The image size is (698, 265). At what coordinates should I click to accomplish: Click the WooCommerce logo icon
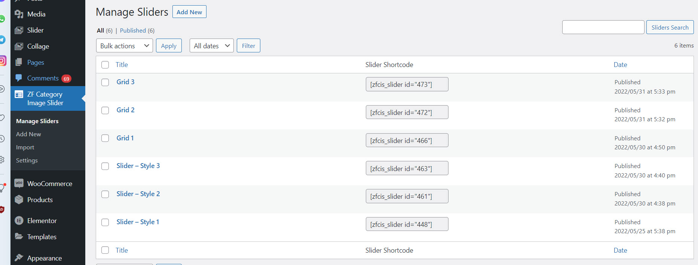coord(19,183)
